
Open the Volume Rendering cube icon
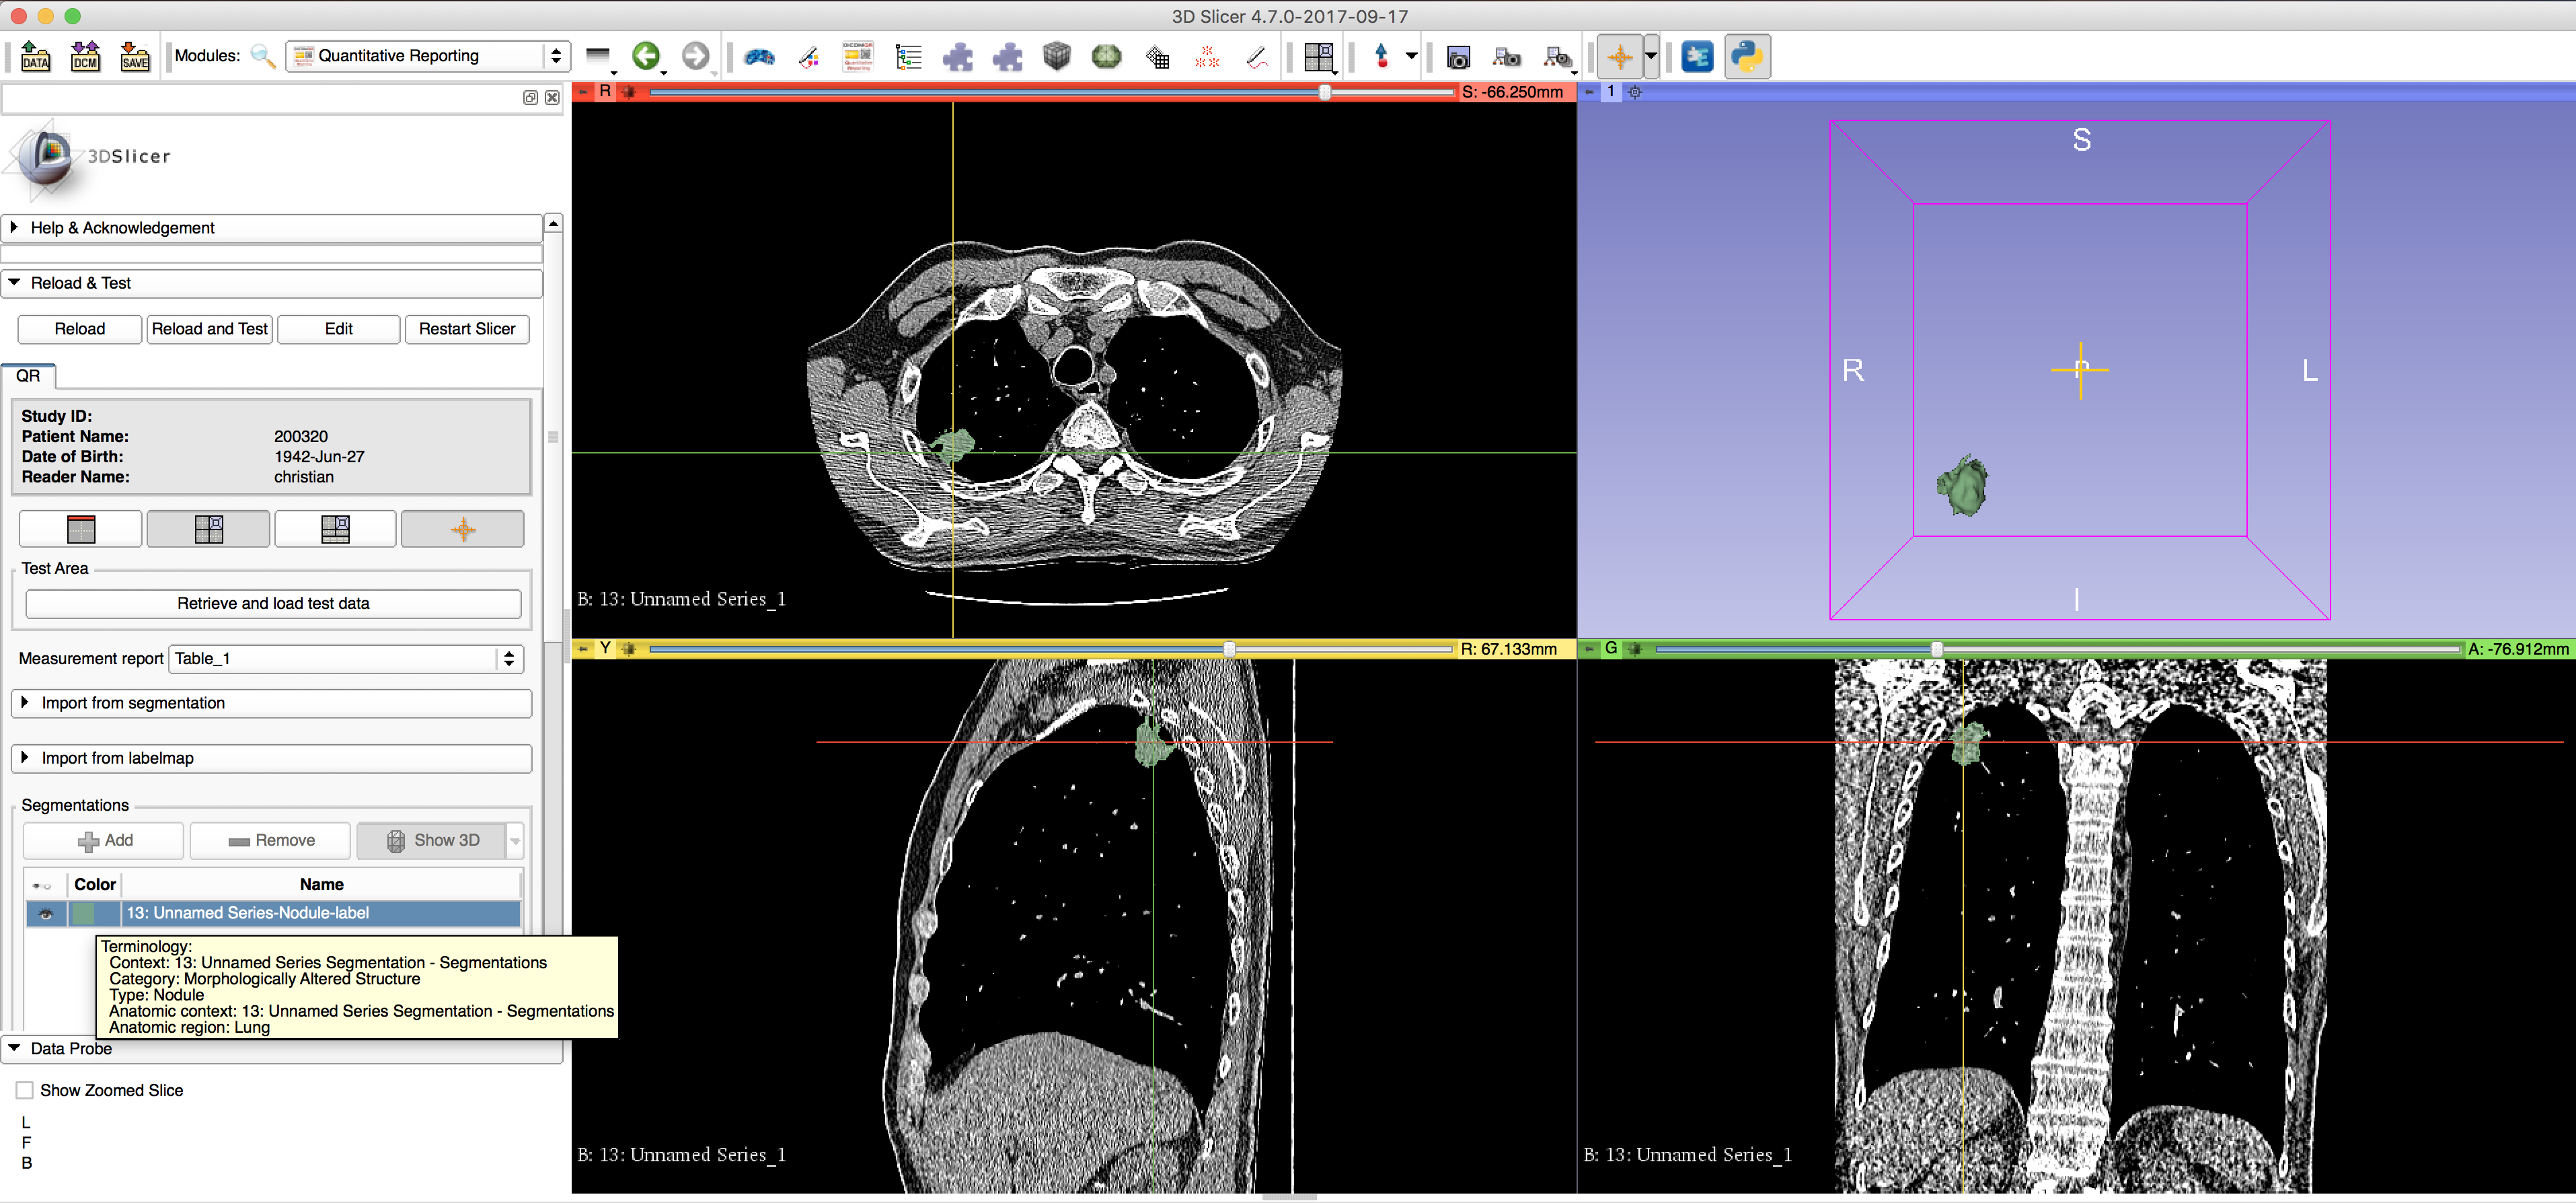coord(1057,57)
